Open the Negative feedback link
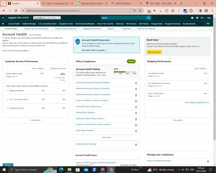 click(x=16, y=91)
